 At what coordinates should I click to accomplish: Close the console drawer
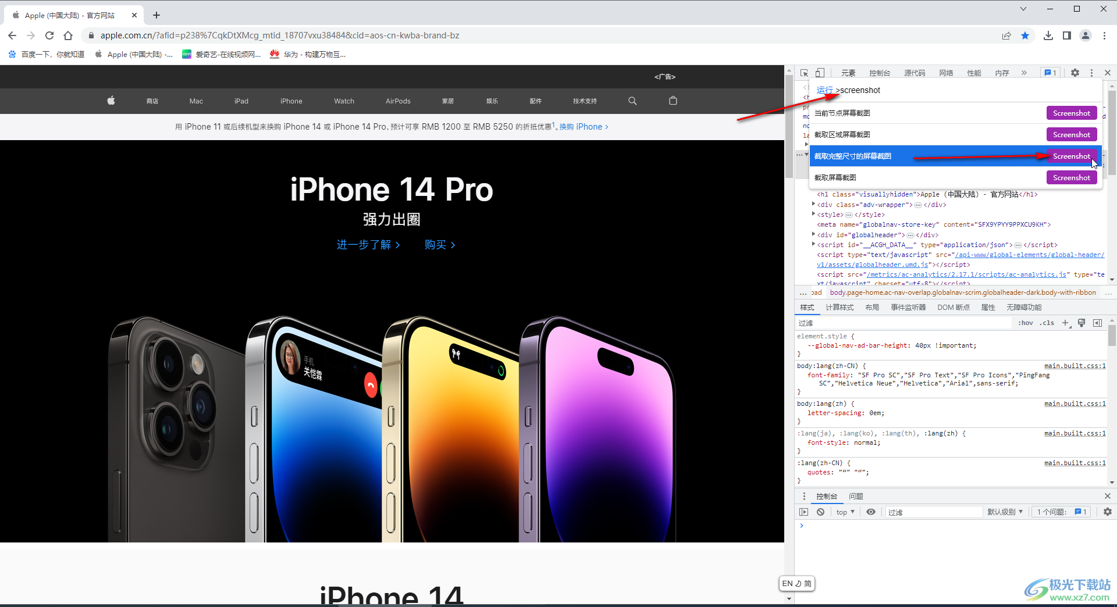pos(1108,496)
